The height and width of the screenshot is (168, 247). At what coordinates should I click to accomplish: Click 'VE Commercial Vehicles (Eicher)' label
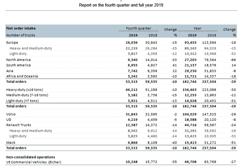34,162
